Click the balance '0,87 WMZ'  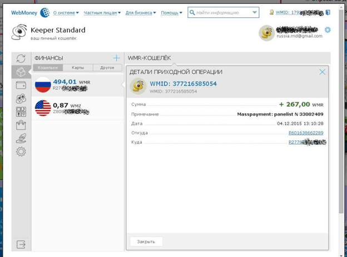[67, 105]
